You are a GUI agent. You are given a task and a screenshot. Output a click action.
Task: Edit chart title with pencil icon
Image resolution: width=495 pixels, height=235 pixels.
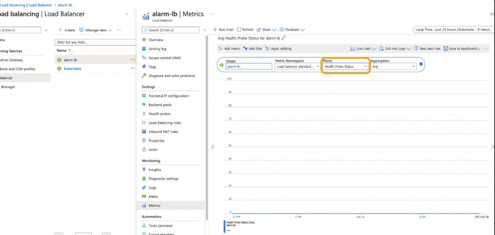tap(284, 38)
